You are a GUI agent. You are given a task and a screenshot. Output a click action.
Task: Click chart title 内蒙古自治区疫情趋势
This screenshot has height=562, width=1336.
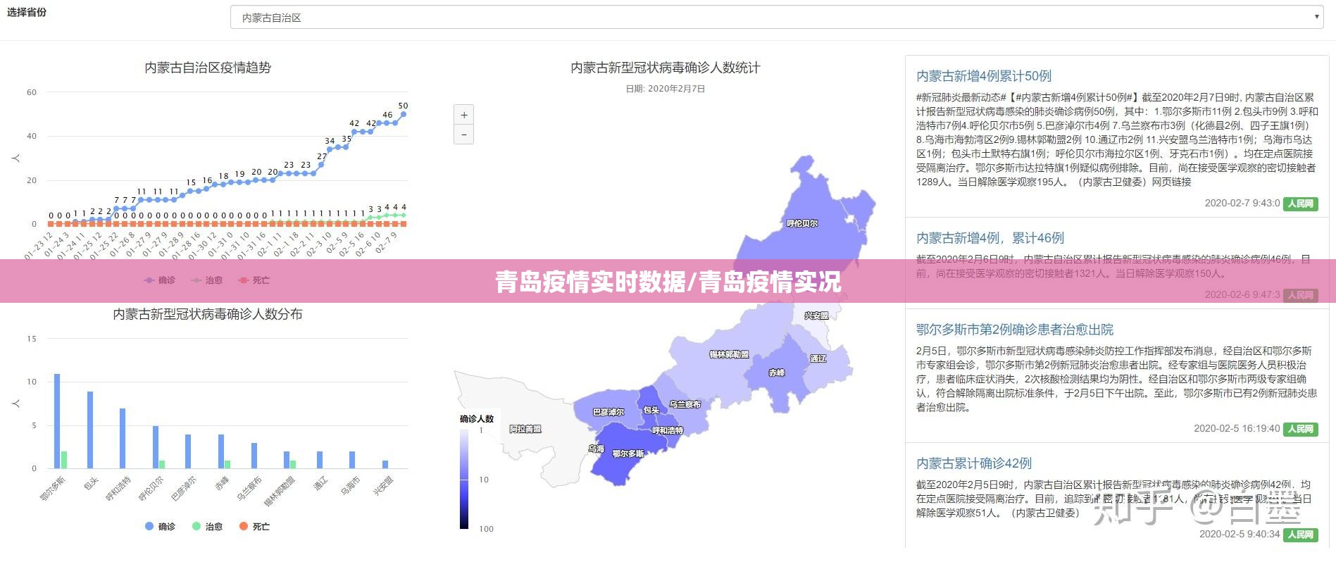[208, 68]
